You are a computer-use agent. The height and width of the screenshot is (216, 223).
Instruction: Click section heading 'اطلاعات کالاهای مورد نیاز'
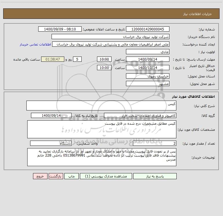point(193,96)
